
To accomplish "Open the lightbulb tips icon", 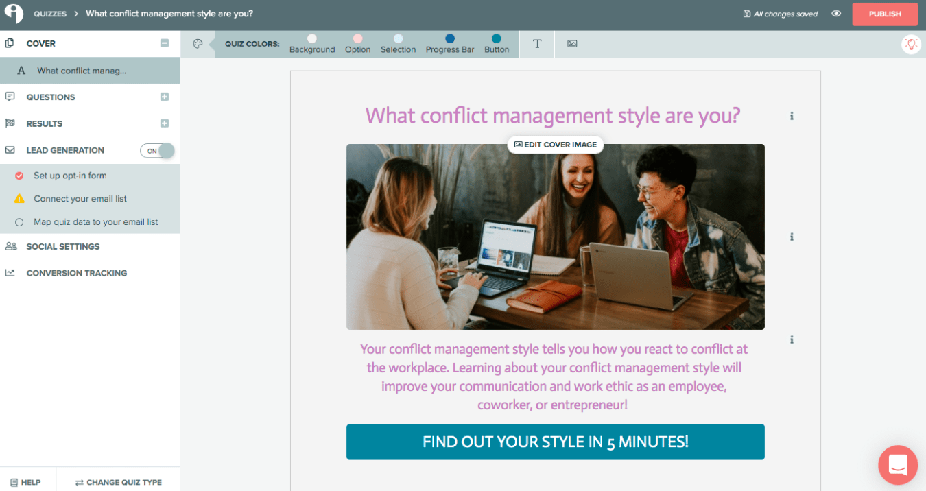I will 911,44.
